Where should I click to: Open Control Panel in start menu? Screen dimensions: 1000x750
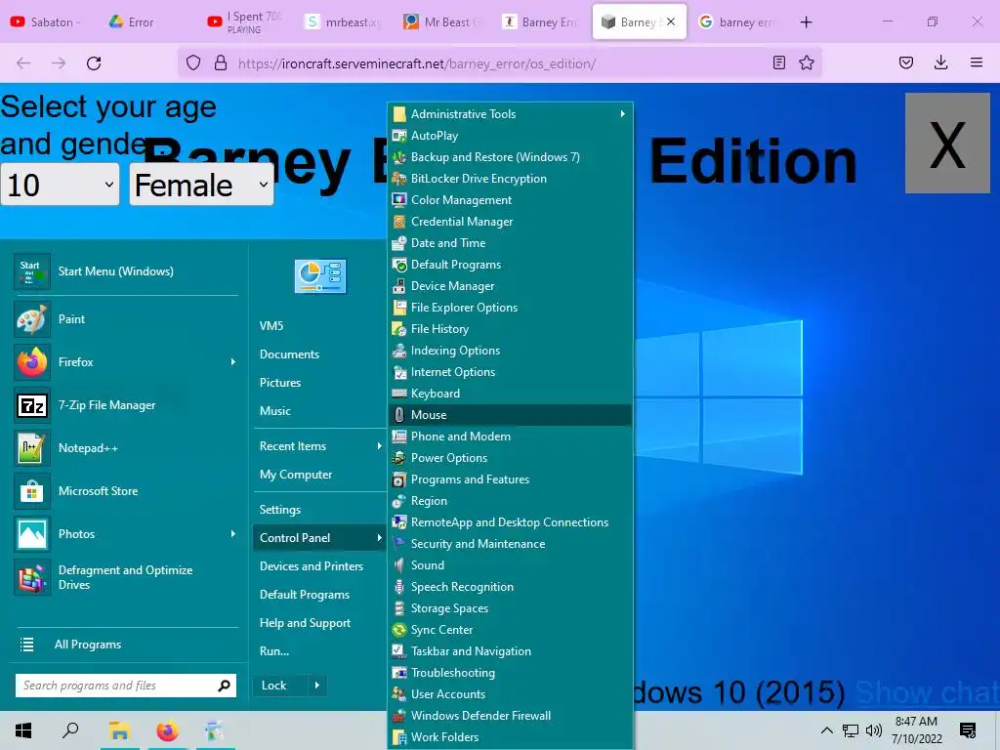coord(319,538)
